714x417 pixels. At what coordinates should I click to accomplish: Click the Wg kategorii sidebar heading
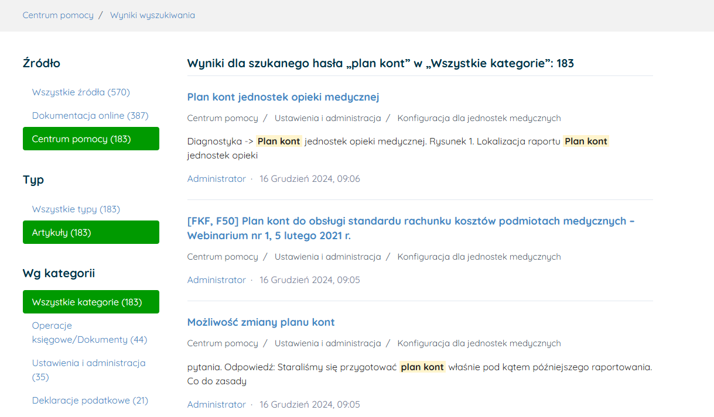pyautogui.click(x=59, y=273)
